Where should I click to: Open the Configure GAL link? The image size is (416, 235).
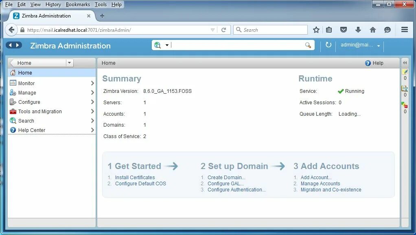pos(226,184)
